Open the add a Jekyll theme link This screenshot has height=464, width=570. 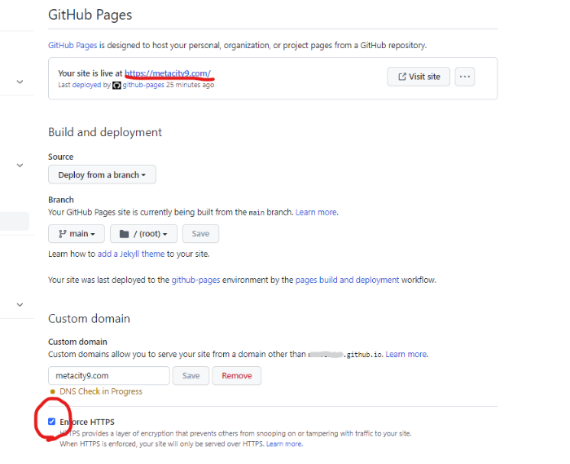pyautogui.click(x=131, y=254)
